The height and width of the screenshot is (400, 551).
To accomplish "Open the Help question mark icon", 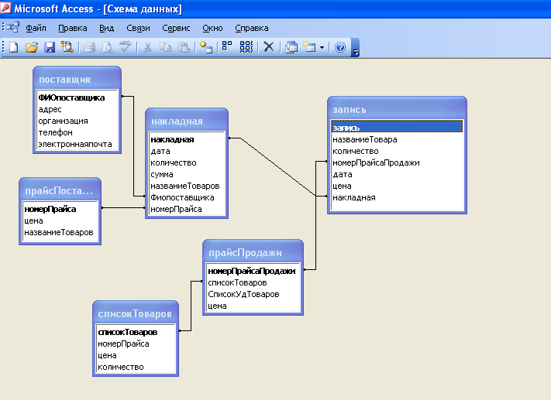I will click(x=339, y=47).
